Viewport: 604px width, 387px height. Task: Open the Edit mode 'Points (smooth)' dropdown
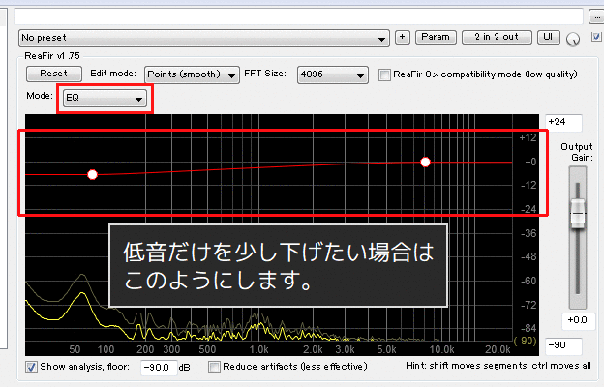[192, 74]
